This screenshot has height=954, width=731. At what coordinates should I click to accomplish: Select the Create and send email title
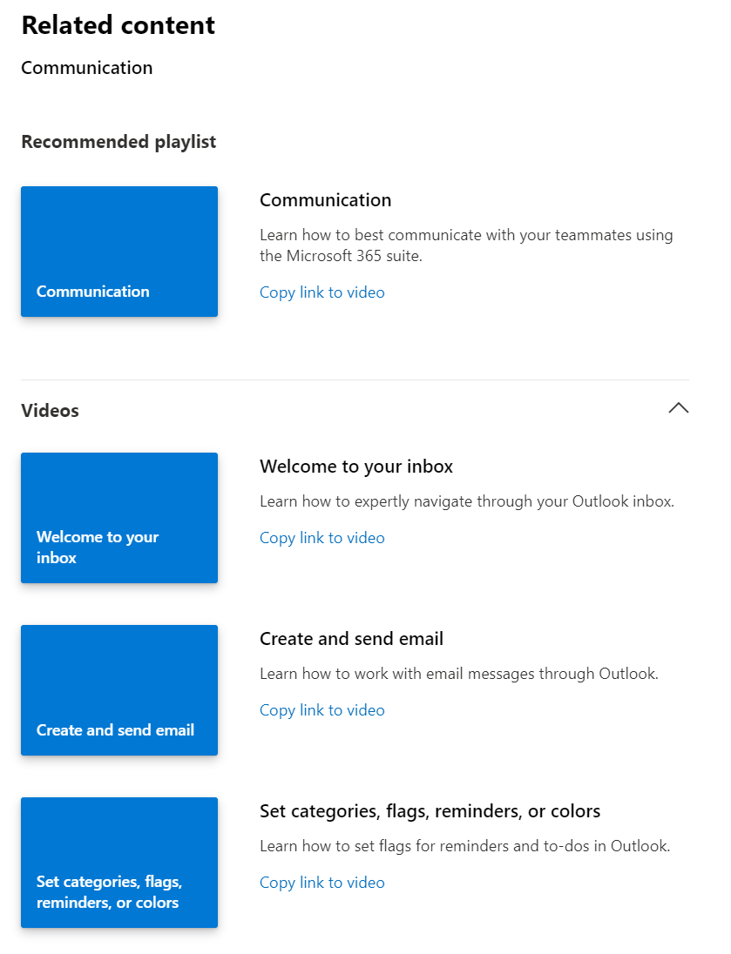[x=352, y=638]
